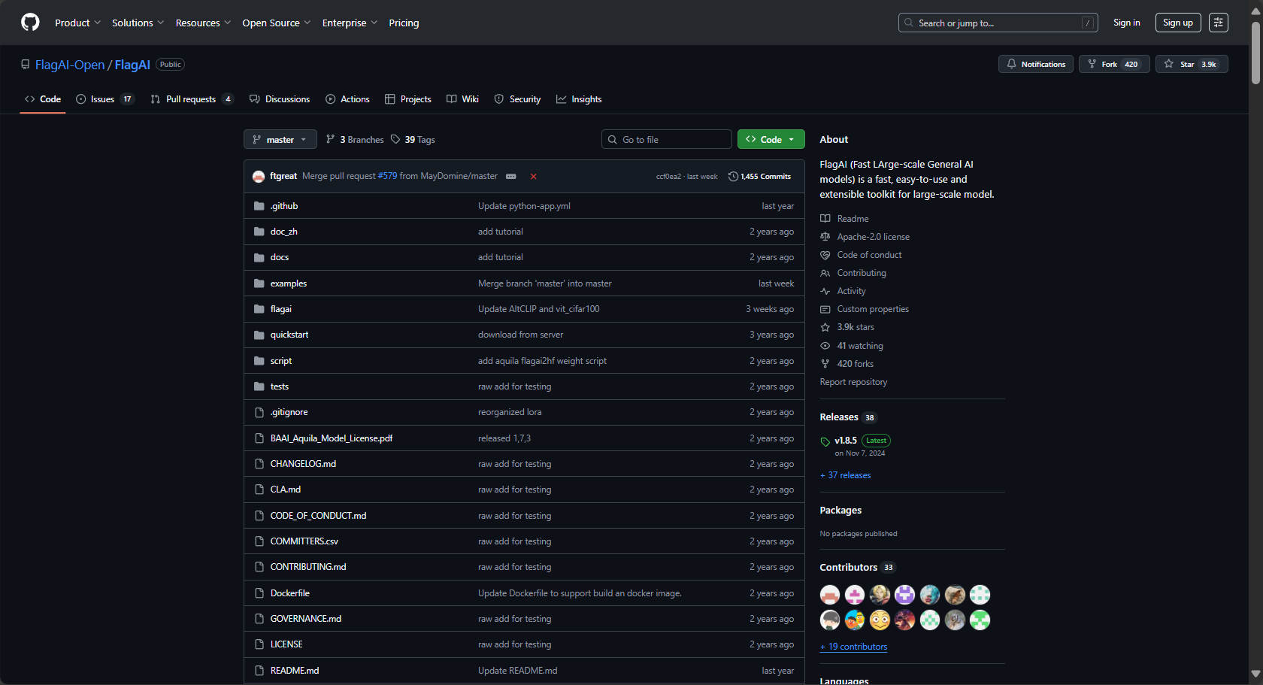Click the flagai folder icon
The height and width of the screenshot is (685, 1263).
pos(259,309)
